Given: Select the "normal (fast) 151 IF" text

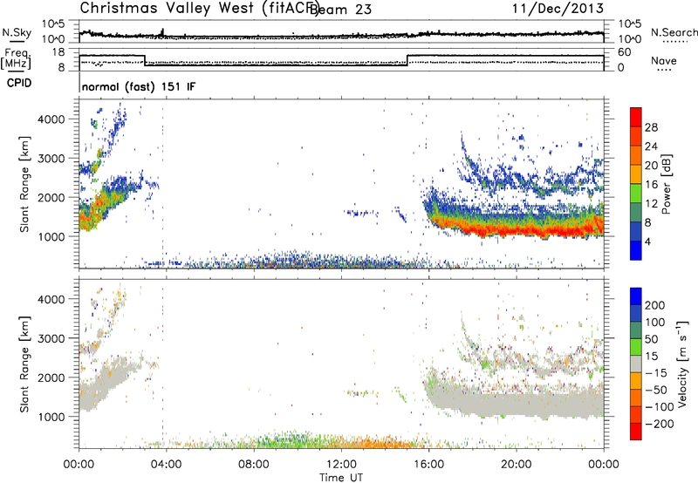Looking at the screenshot, I should tap(139, 87).
